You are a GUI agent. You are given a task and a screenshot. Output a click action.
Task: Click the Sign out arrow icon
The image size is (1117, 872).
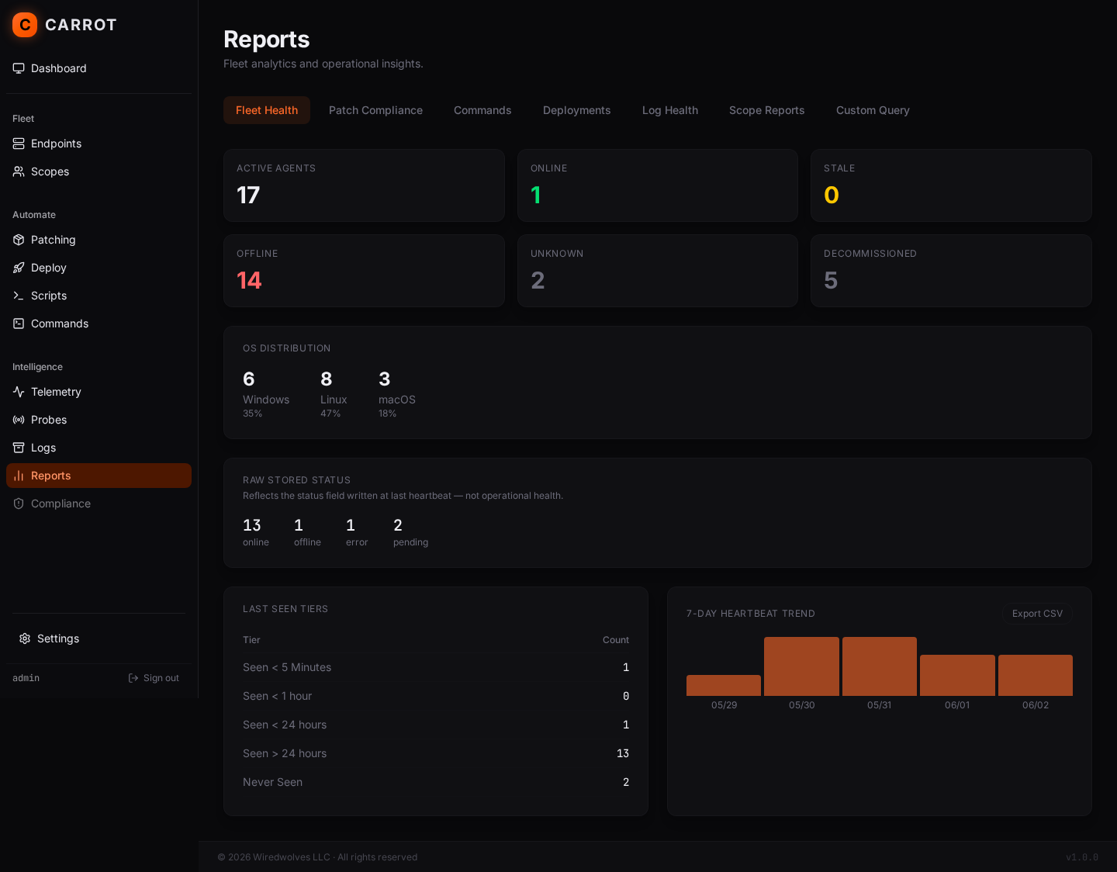tap(133, 678)
